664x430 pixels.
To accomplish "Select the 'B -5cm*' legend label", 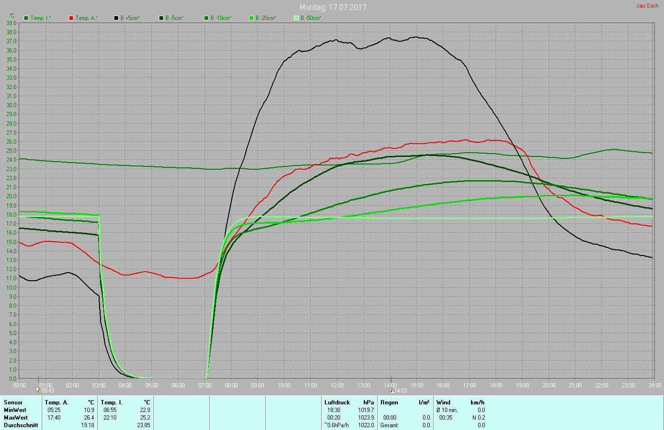I will point(175,18).
